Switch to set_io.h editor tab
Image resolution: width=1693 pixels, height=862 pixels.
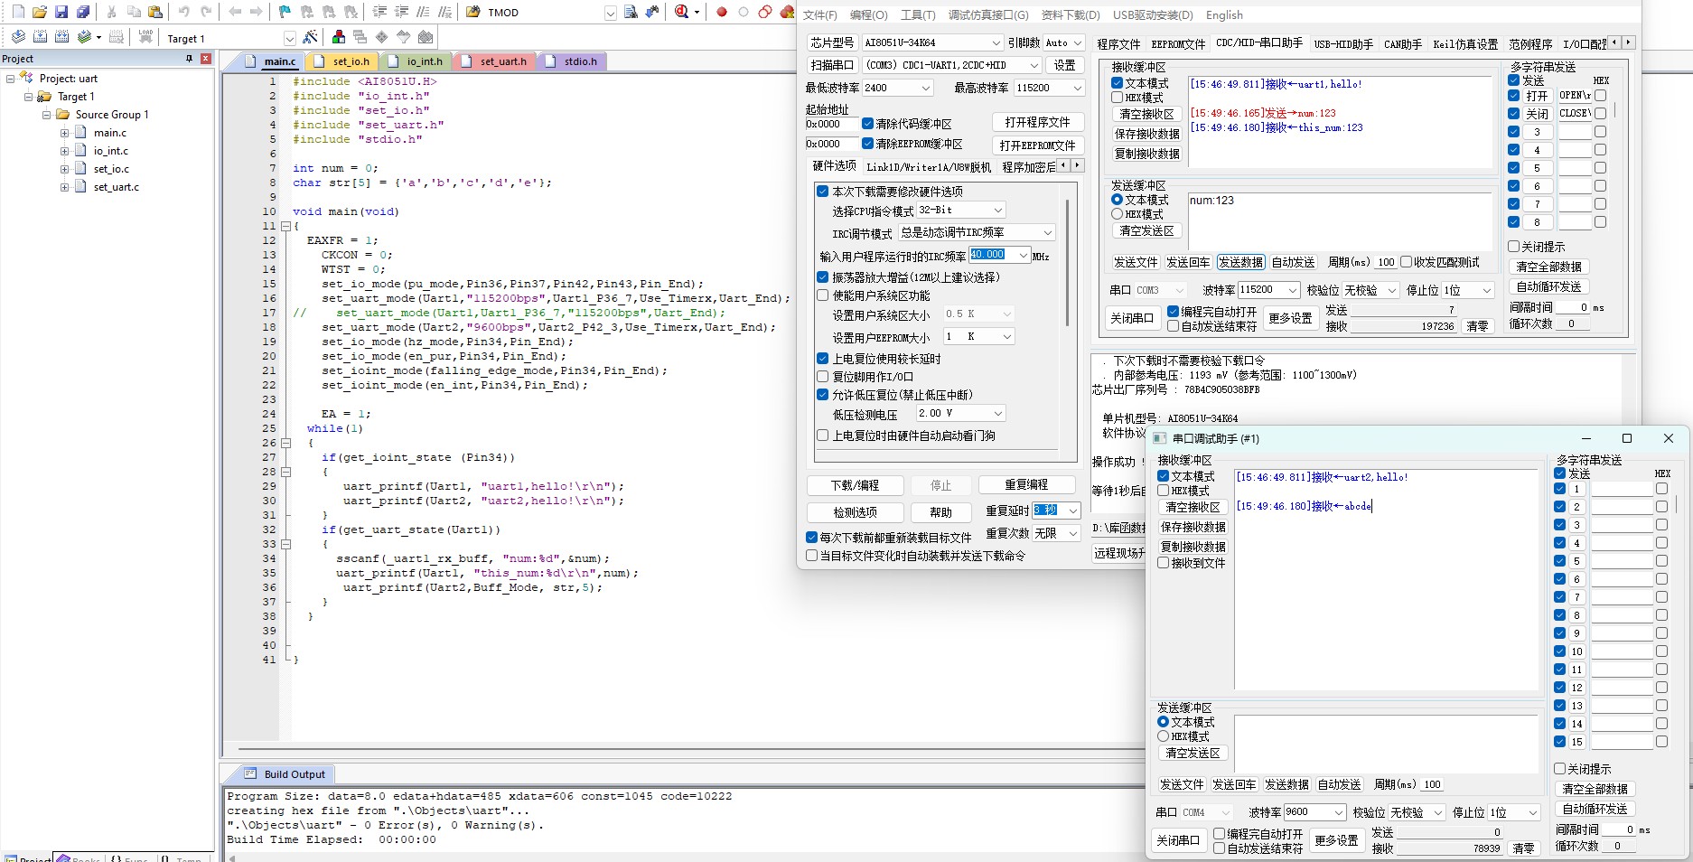[342, 61]
